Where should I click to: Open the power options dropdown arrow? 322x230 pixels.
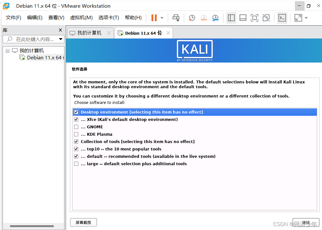[x=162, y=18]
